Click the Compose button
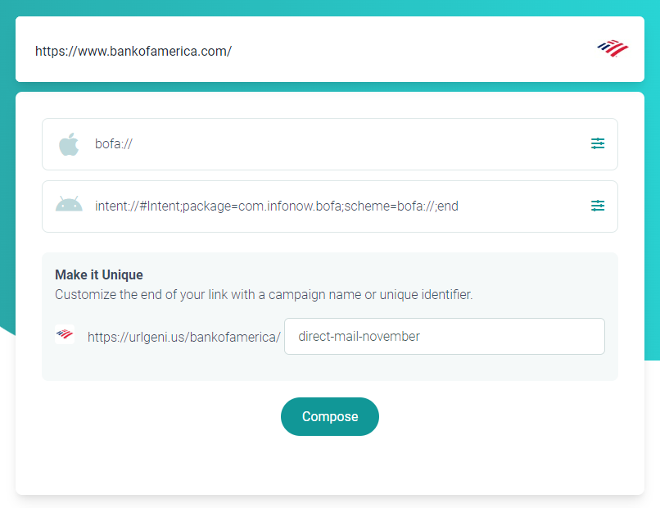Screen dimensions: 660x508 [x=329, y=416]
